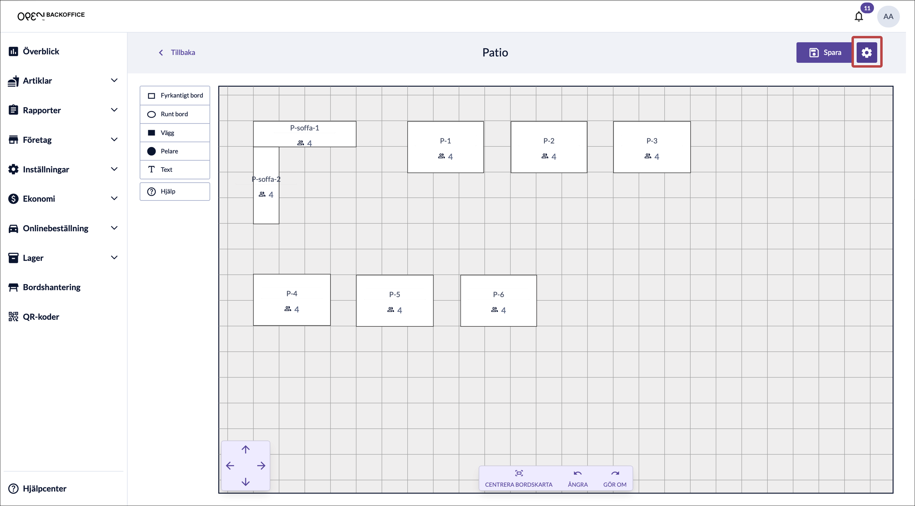Screen dimensions: 915x506
Task: Choose the Pelare element tool
Action: coord(175,151)
